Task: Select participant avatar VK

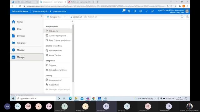Action: coord(17,106)
